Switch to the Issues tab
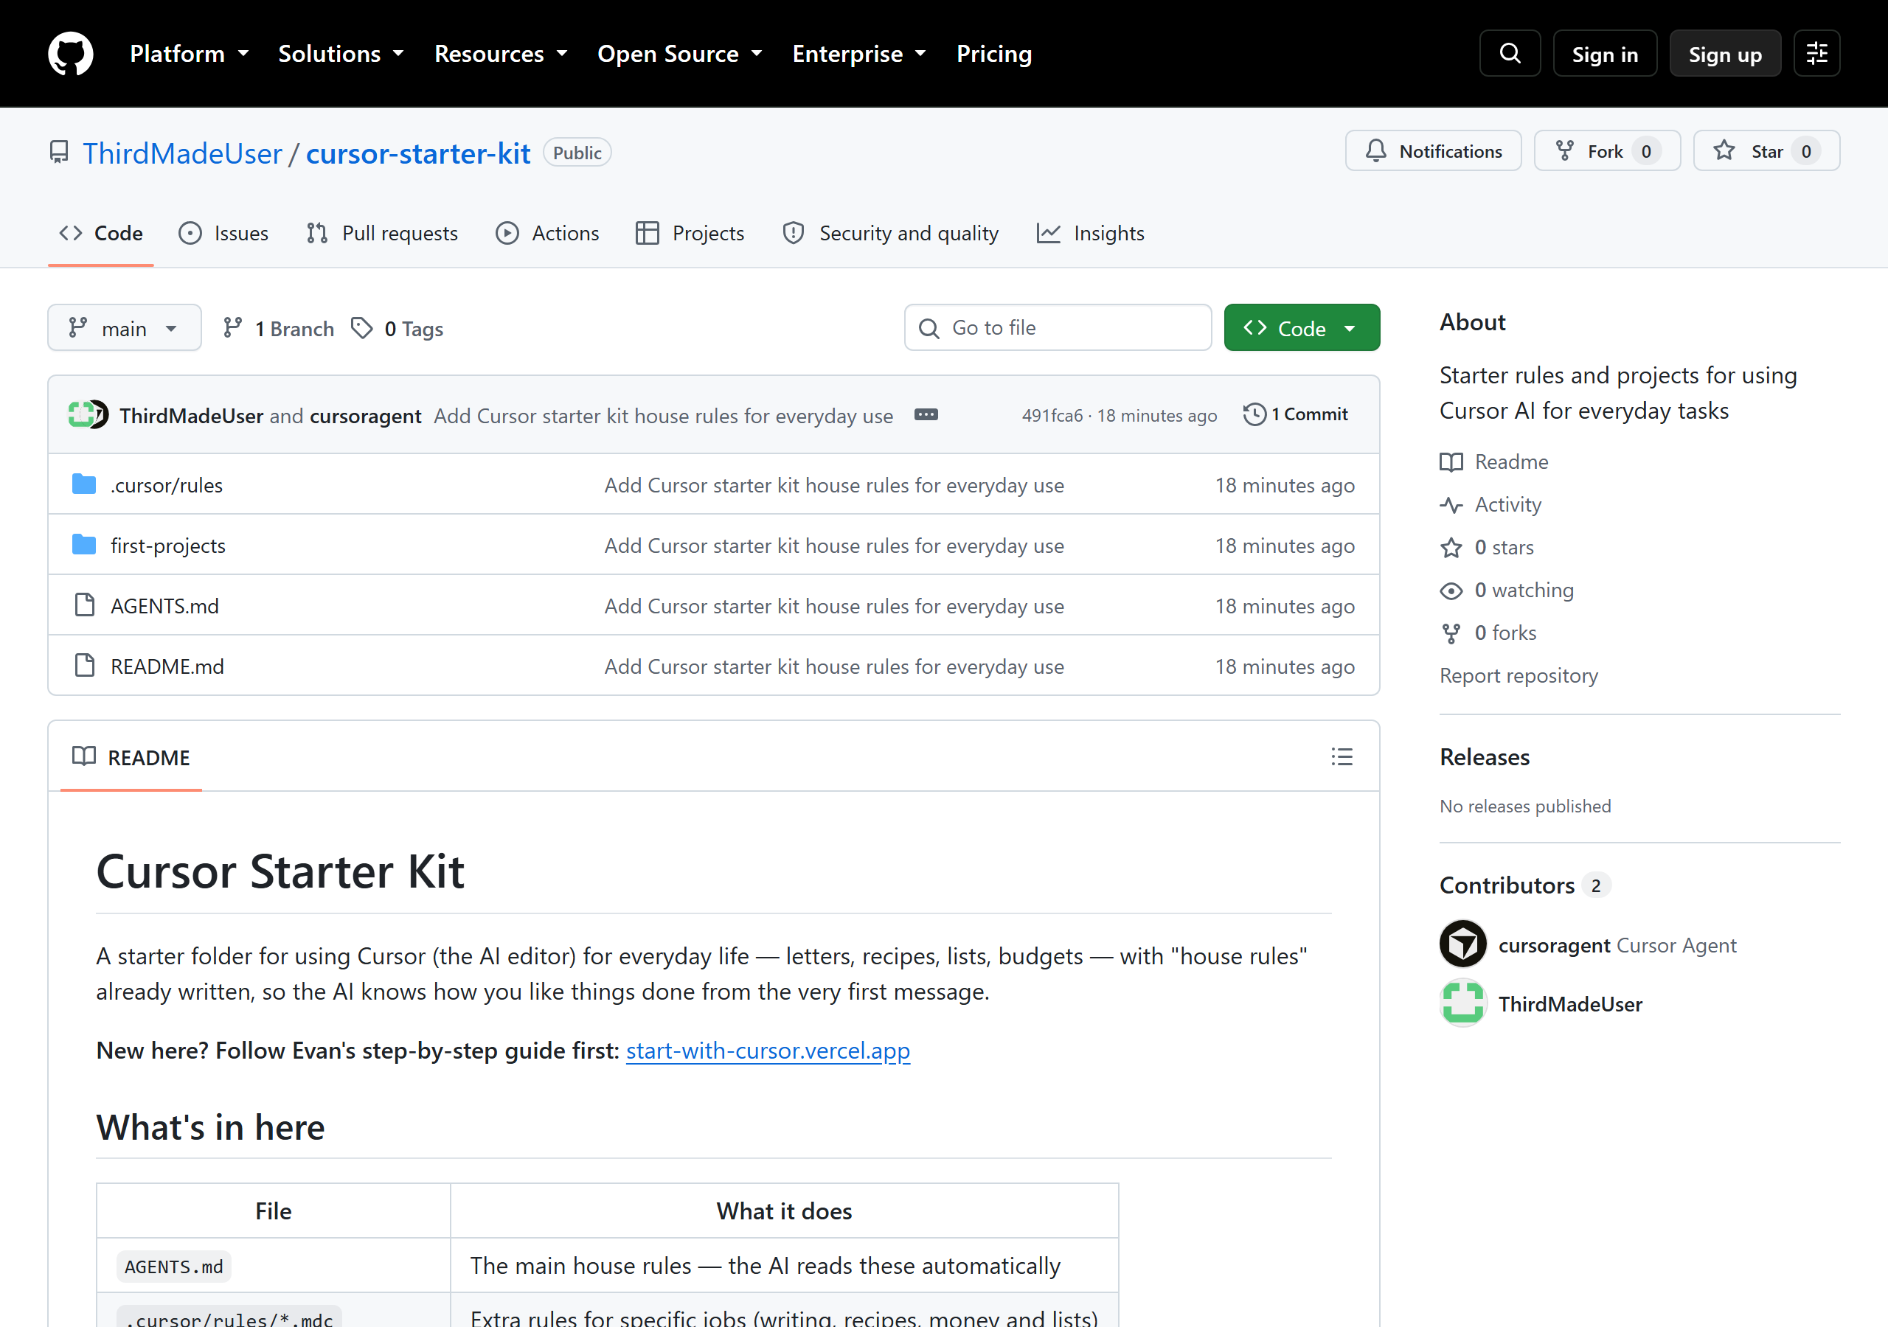Viewport: 1888px width, 1327px height. click(x=223, y=234)
